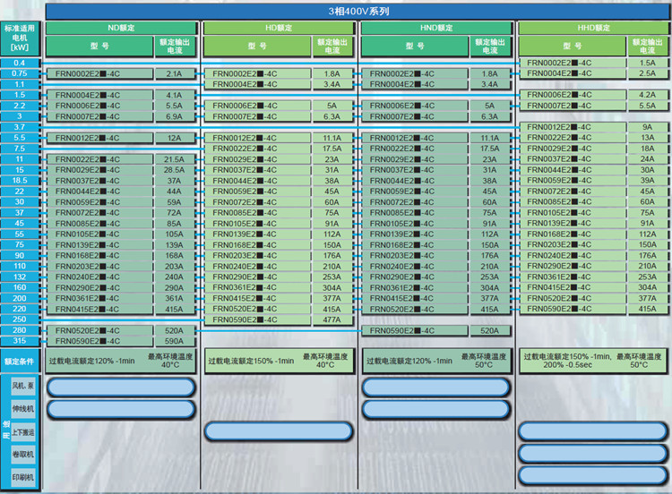The image size is (672, 494).
Task: Click FRN0590E2■-4C model in HND column
Action: 415,330
